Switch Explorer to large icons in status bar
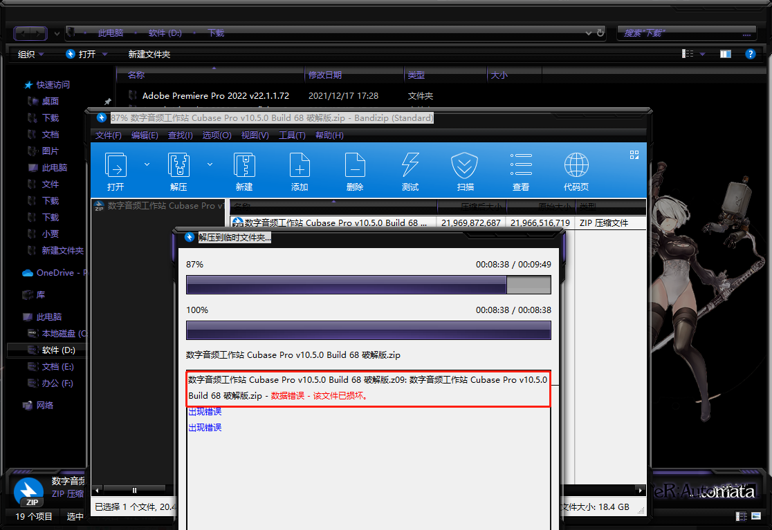The width and height of the screenshot is (772, 530). click(x=756, y=516)
